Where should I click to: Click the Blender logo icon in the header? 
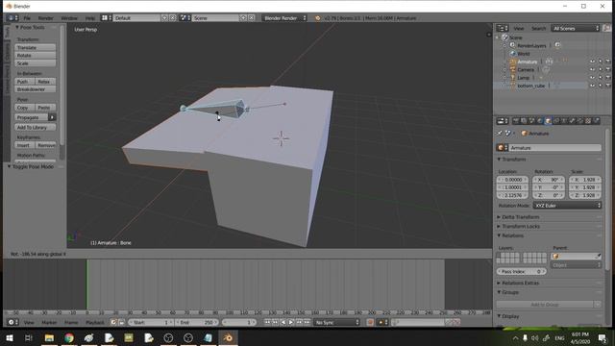tap(318, 18)
